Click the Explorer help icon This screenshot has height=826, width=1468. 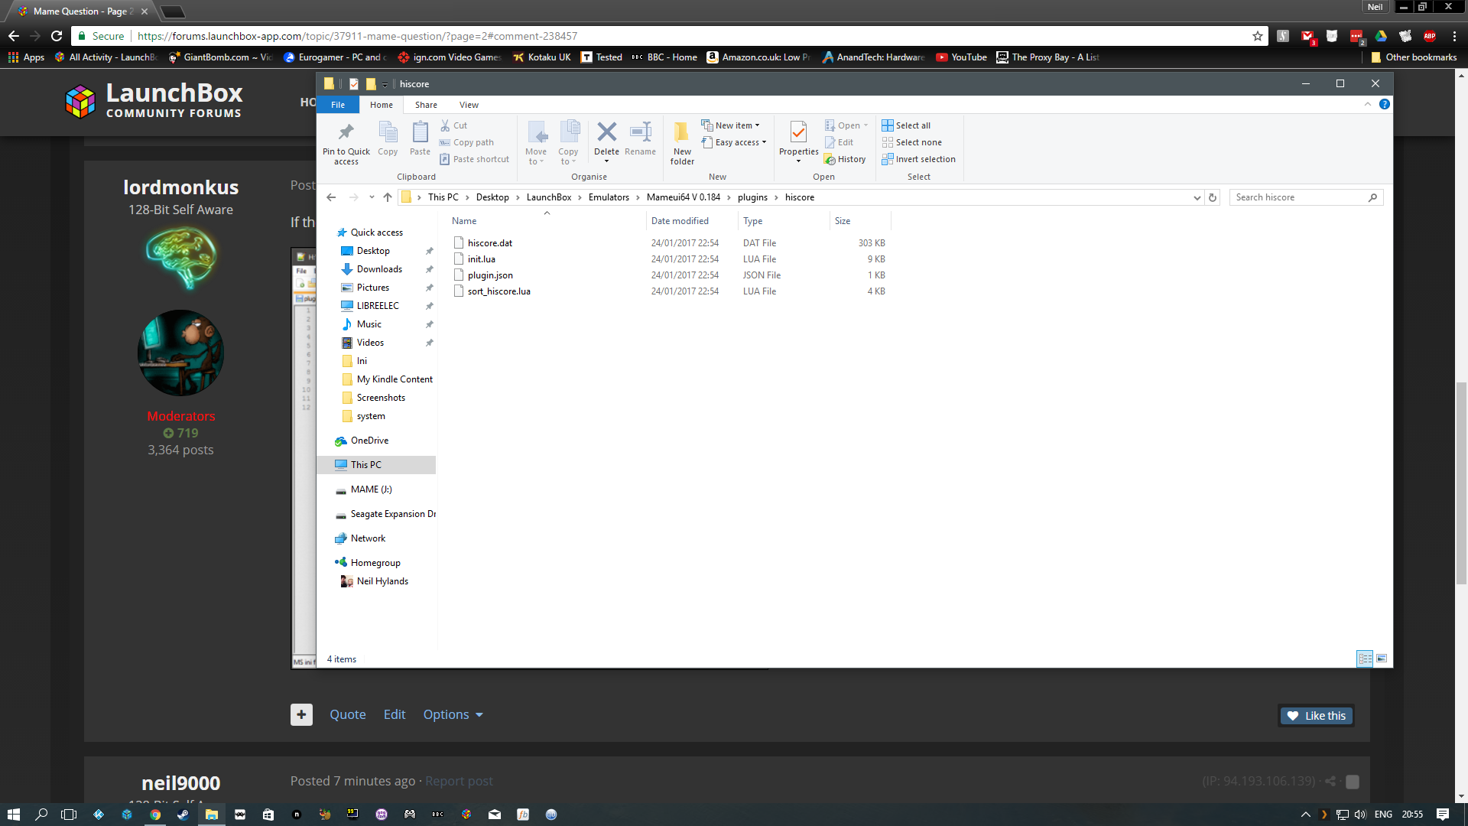[x=1384, y=104]
